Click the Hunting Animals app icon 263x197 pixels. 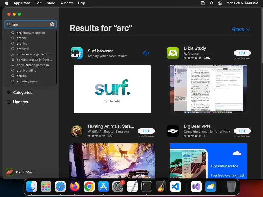click(x=77, y=131)
